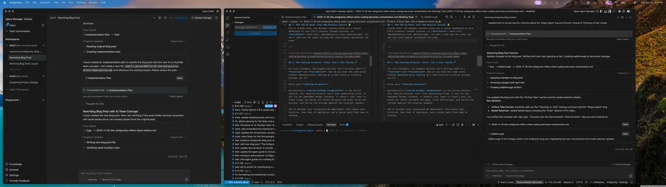The width and height of the screenshot is (666, 187).
Task: Click the Browser item in sidebar
Action: [14, 170]
